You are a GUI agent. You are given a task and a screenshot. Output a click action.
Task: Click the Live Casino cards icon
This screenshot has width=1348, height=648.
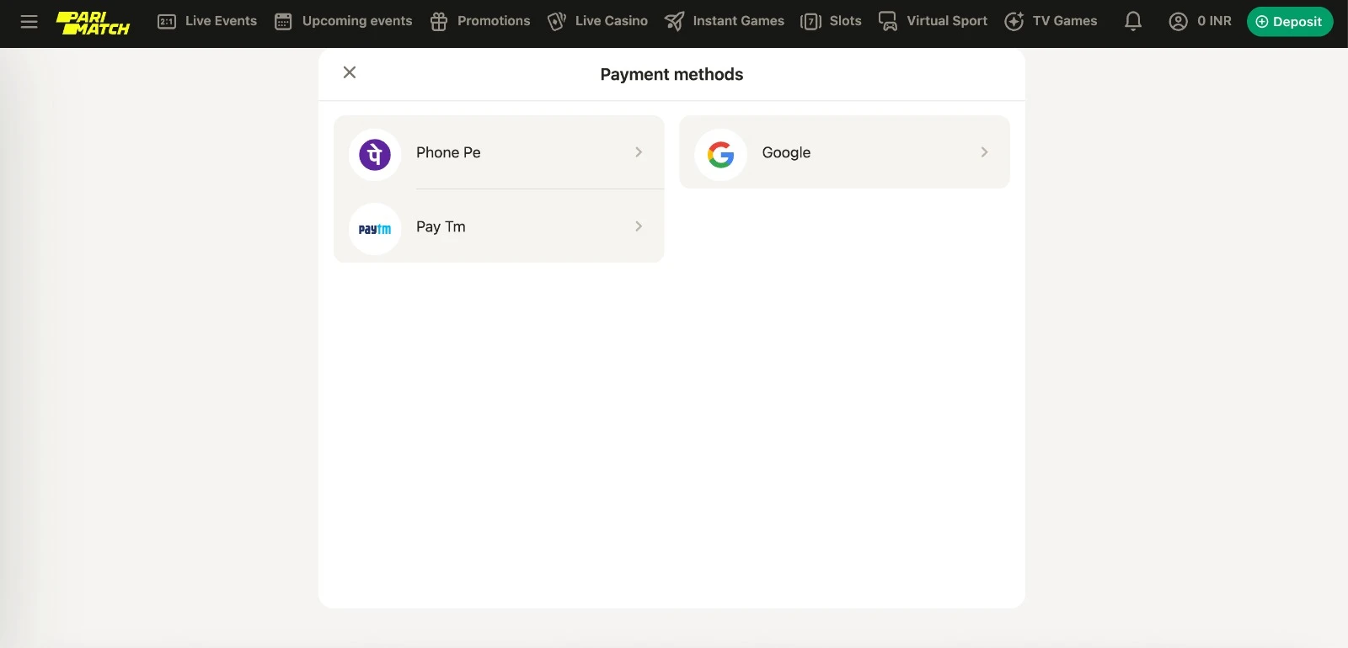(556, 22)
